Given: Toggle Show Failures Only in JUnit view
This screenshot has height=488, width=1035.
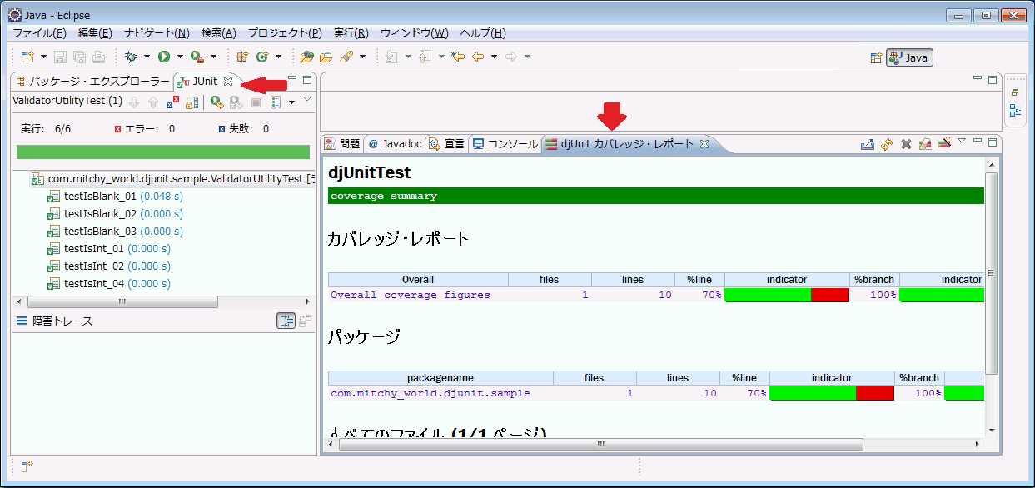Looking at the screenshot, I should 172,102.
